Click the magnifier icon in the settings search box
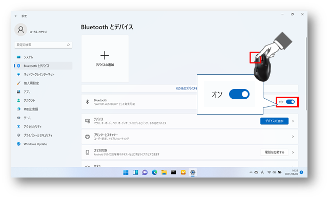Screen dimensions: 329x199 click(x=68, y=45)
